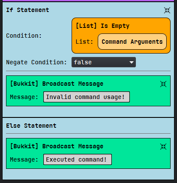Click the first [Bukkit] Broadcast Message title
Viewport: 177px width, 183px height.
[x=57, y=84]
